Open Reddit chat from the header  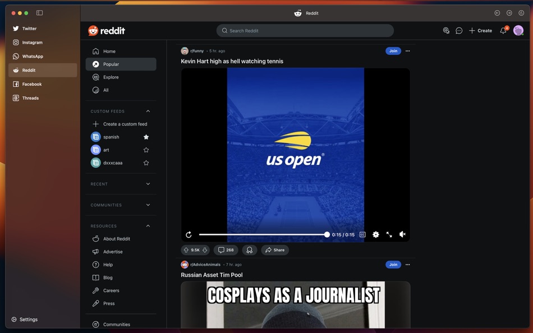(x=459, y=31)
